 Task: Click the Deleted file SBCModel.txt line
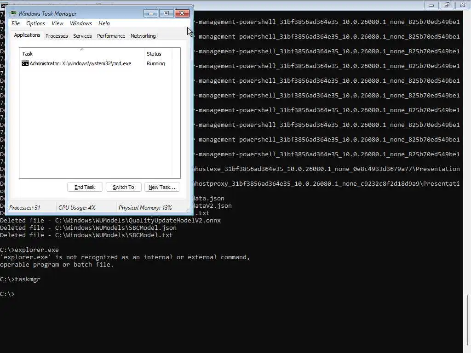pos(86,235)
